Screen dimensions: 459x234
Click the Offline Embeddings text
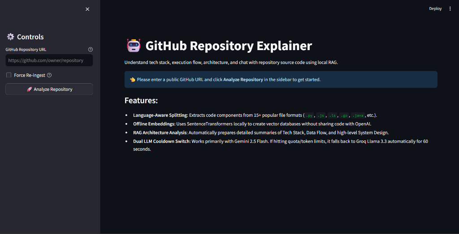coord(154,124)
